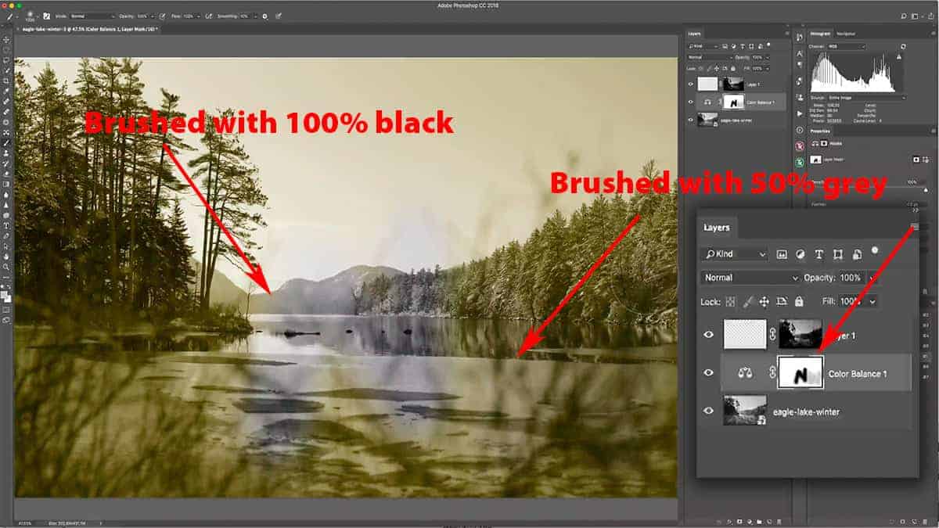Filter for smart objects in the enlarged Layers panel
The width and height of the screenshot is (939, 528).
coord(857,254)
